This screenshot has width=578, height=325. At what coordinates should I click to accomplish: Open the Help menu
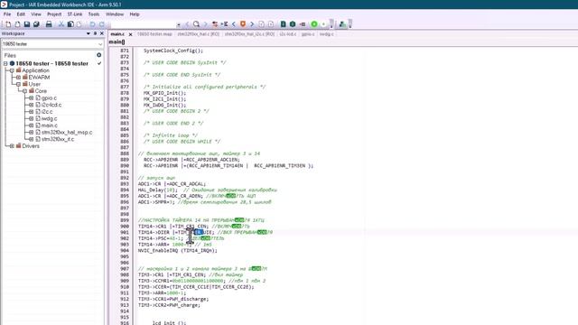(135, 14)
